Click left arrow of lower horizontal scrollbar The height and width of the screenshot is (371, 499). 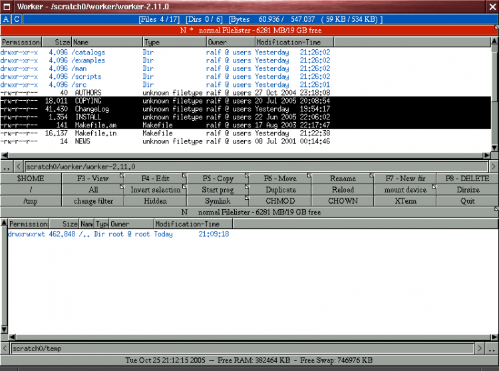click(12, 337)
